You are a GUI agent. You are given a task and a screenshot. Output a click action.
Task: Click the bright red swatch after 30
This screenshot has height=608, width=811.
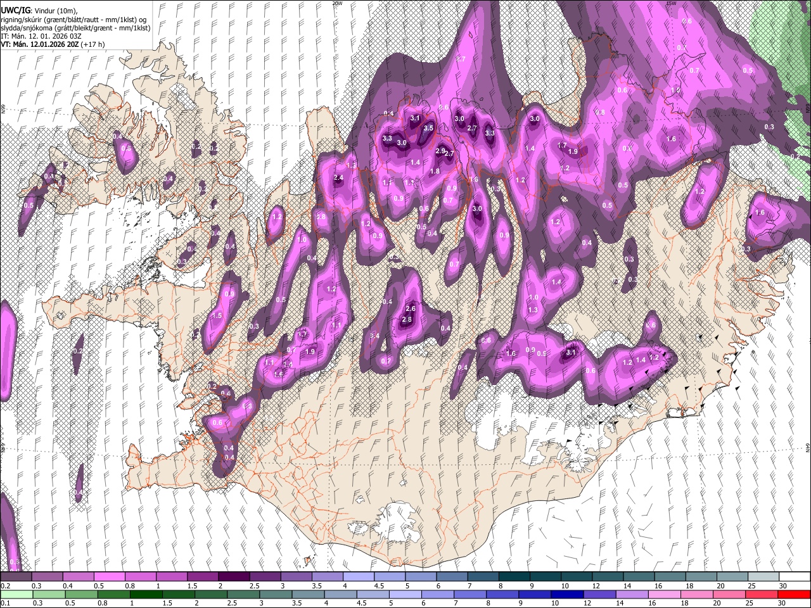[x=795, y=594]
